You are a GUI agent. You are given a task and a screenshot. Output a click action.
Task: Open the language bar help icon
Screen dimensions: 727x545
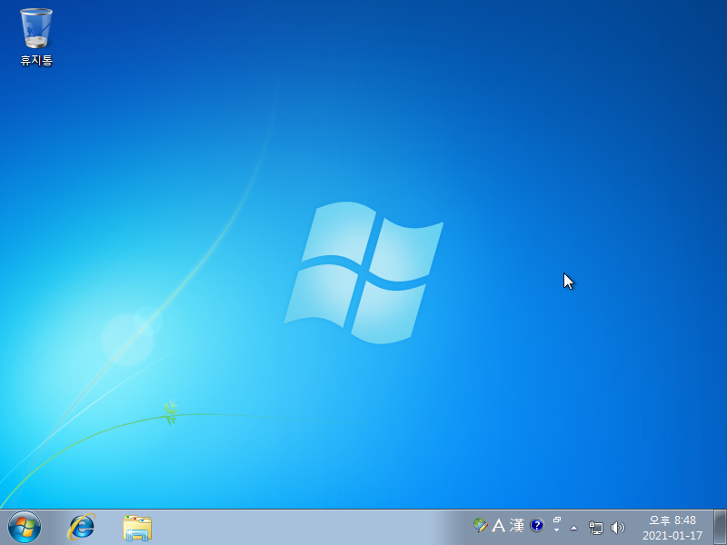click(x=536, y=525)
